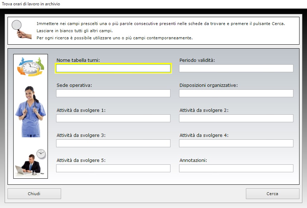Viewport: 307px width, 208px height.
Task: Click into the Periodo validità field
Action: tap(236, 68)
